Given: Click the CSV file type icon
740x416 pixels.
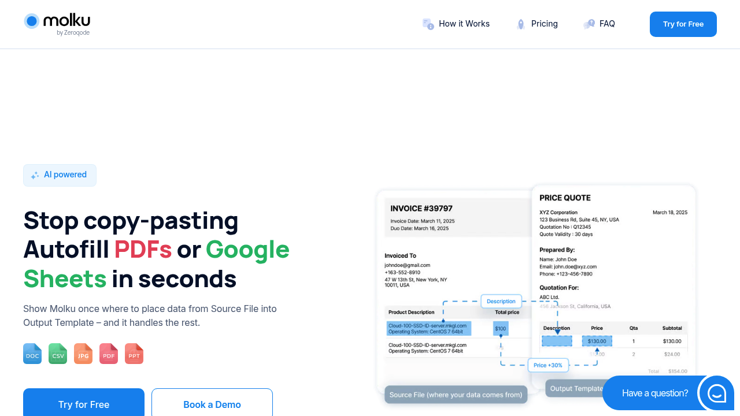Looking at the screenshot, I should [x=58, y=354].
